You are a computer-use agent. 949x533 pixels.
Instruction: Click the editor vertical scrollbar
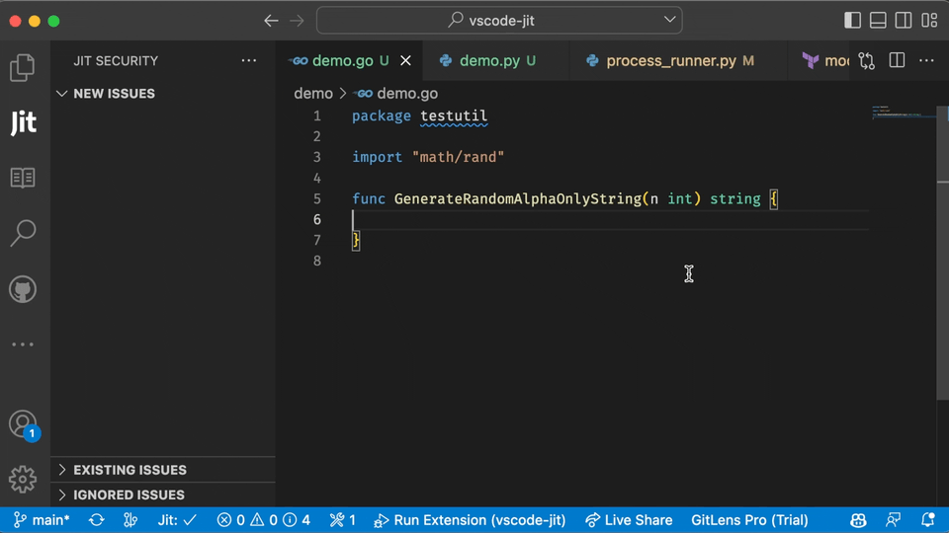pyautogui.click(x=942, y=254)
